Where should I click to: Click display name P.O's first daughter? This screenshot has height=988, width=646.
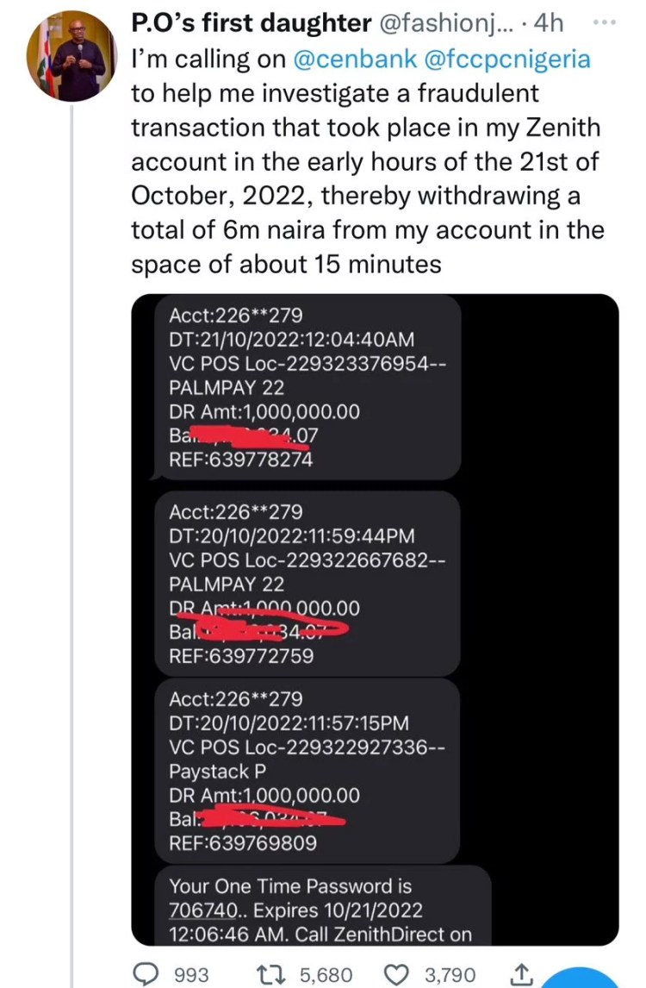pyautogui.click(x=250, y=24)
